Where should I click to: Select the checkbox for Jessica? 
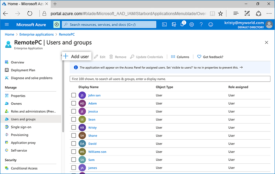coord(74,111)
